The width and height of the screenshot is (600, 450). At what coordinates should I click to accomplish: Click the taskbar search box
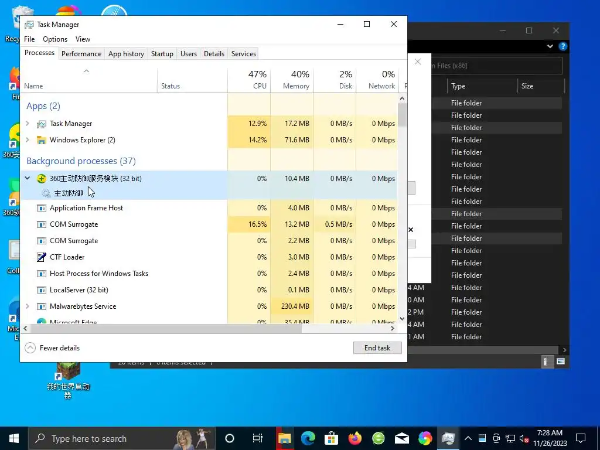pyautogui.click(x=122, y=438)
